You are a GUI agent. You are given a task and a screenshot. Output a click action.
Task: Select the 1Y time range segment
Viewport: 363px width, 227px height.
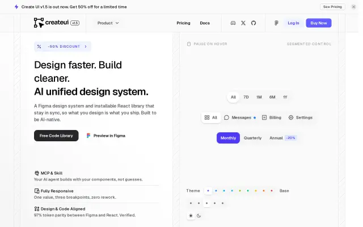click(x=285, y=97)
